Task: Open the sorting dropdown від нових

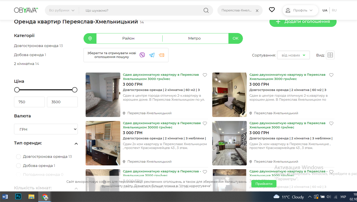Action: click(293, 55)
